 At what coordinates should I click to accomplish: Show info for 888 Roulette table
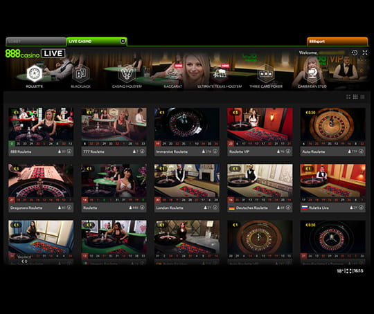pyautogui.click(x=69, y=151)
